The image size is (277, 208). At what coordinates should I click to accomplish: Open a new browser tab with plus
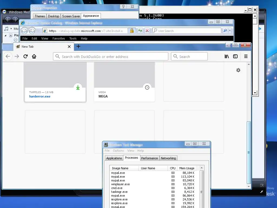[78, 47]
